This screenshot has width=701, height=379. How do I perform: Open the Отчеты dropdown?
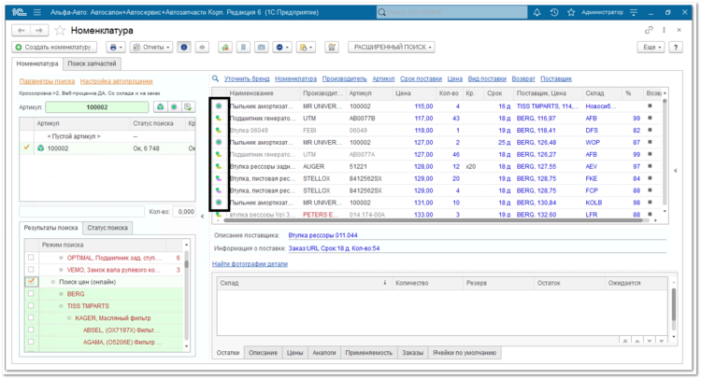point(151,47)
